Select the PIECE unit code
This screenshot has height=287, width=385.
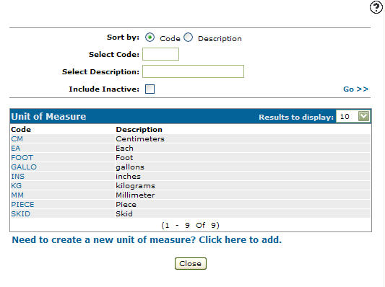tap(22, 204)
